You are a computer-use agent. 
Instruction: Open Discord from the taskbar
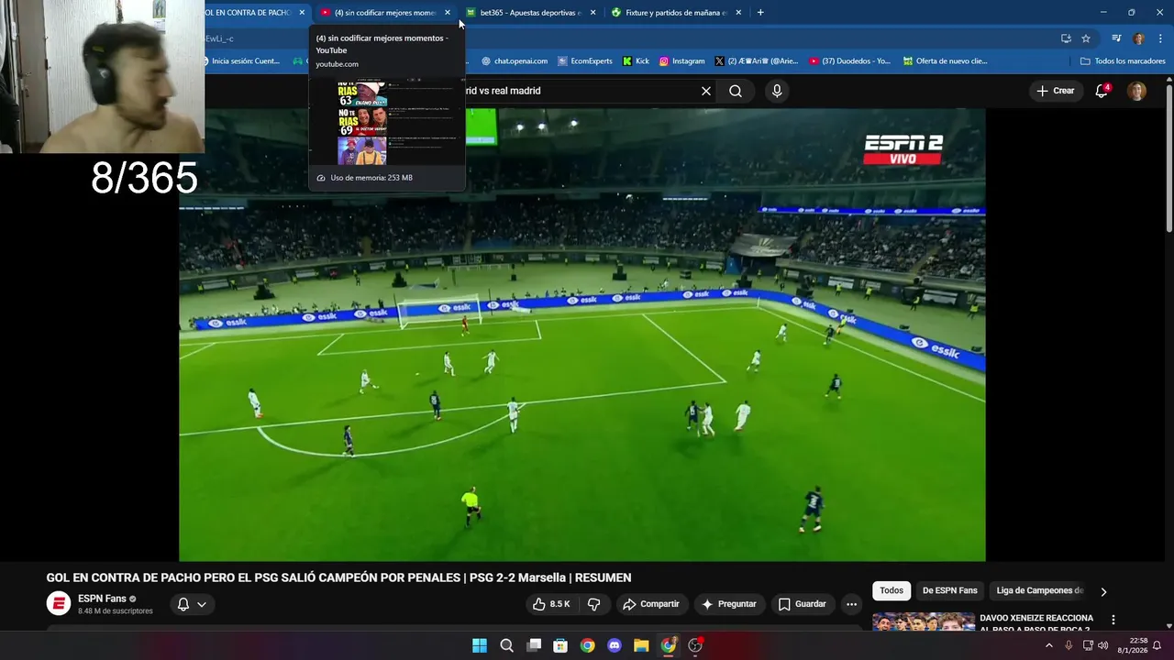(615, 645)
